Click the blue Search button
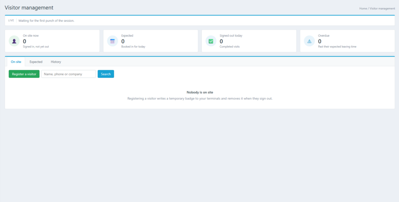The width and height of the screenshot is (399, 202). (x=106, y=74)
